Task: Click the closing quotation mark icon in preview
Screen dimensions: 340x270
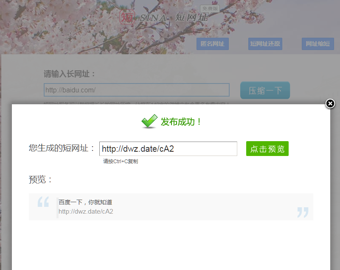Action: coord(303,212)
